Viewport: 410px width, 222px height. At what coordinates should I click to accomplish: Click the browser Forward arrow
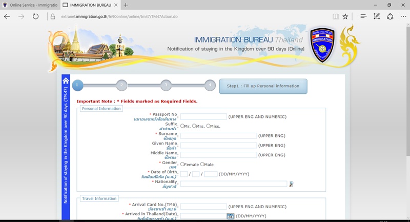(21, 16)
